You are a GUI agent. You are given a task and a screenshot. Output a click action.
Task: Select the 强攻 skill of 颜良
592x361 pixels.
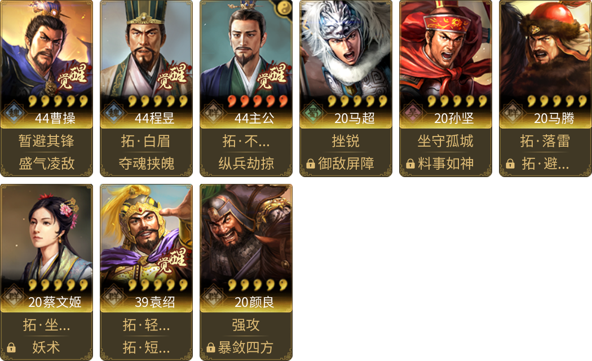pyautogui.click(x=246, y=325)
